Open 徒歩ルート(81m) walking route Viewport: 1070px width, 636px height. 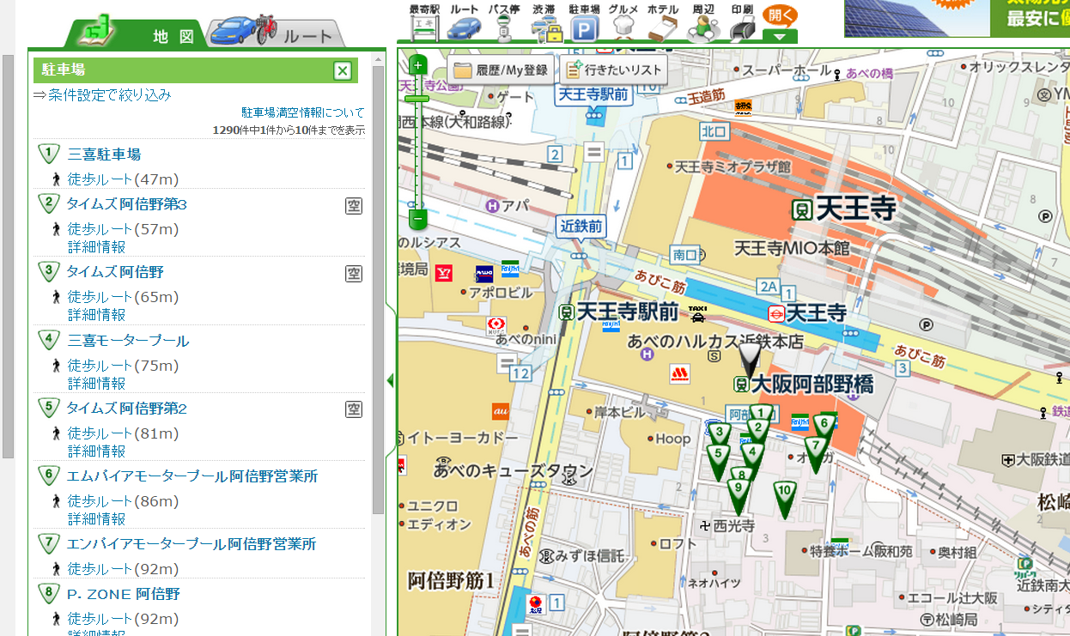[x=123, y=433]
